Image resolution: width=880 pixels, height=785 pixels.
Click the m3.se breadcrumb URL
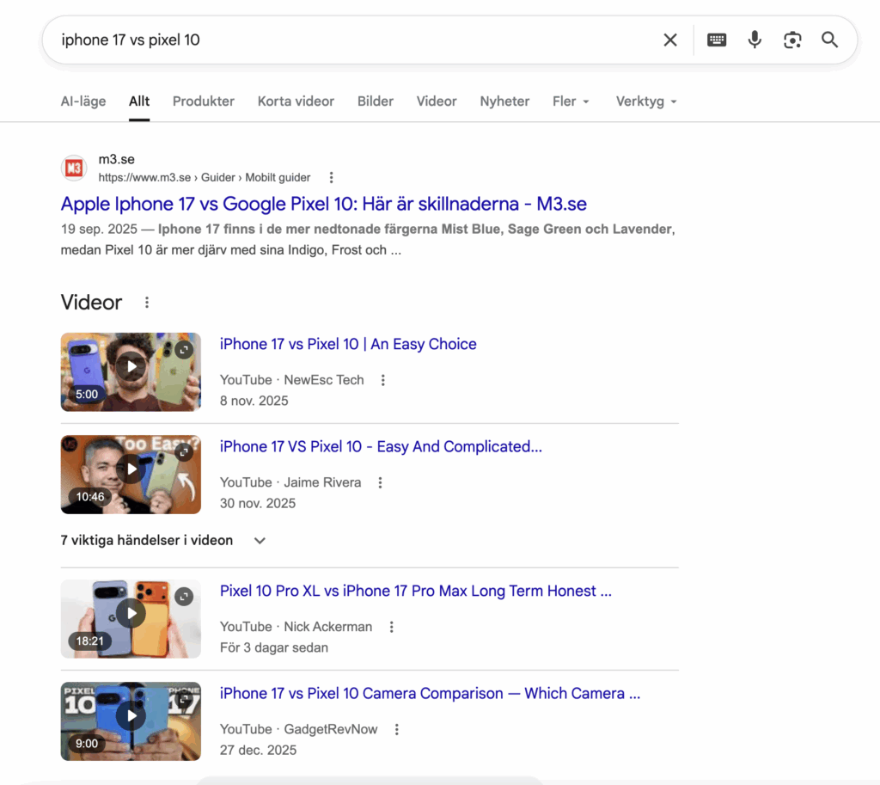tap(205, 177)
